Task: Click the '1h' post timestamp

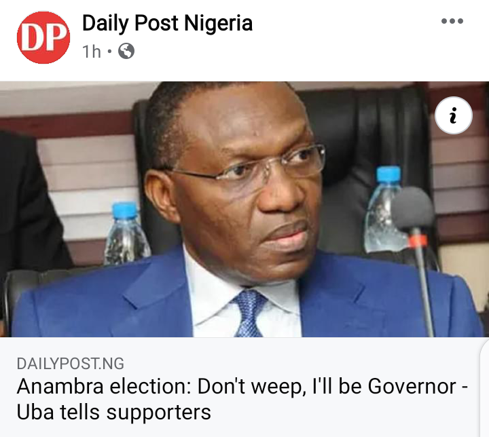Action: pos(92,52)
